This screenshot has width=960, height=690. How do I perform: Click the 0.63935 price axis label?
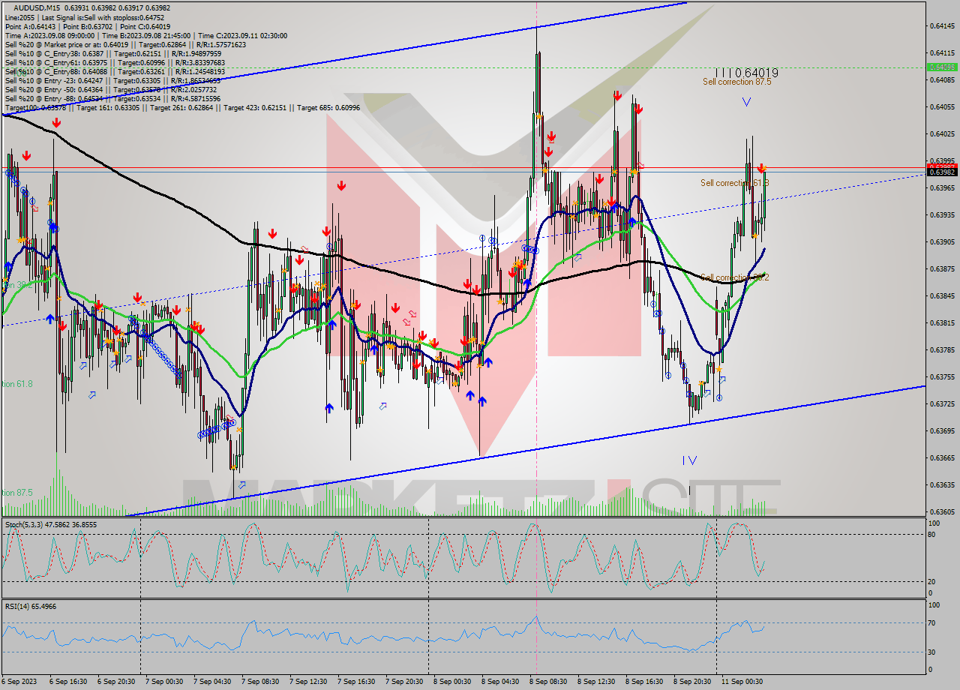942,214
